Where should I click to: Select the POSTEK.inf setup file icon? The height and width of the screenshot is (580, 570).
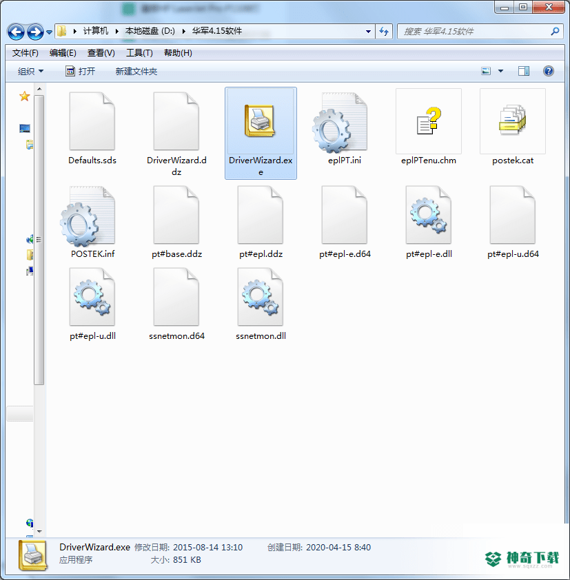coord(88,216)
